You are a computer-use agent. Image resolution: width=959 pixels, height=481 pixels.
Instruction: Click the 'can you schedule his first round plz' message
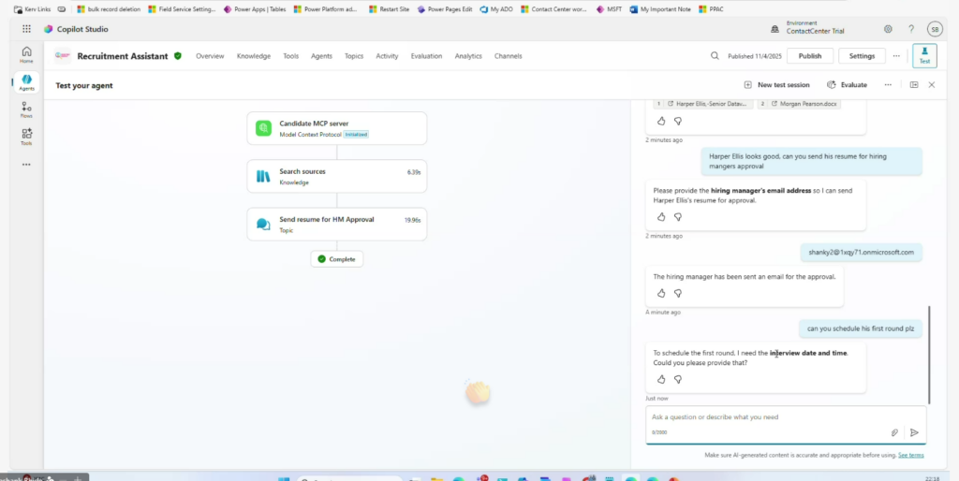[x=861, y=328]
